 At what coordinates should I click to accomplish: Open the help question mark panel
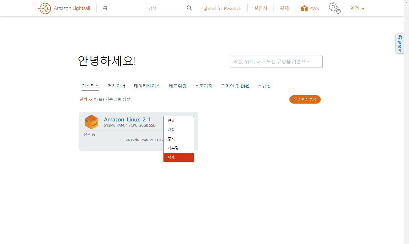(x=400, y=43)
